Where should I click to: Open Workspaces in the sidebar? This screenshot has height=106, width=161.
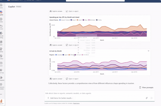pos(1,77)
